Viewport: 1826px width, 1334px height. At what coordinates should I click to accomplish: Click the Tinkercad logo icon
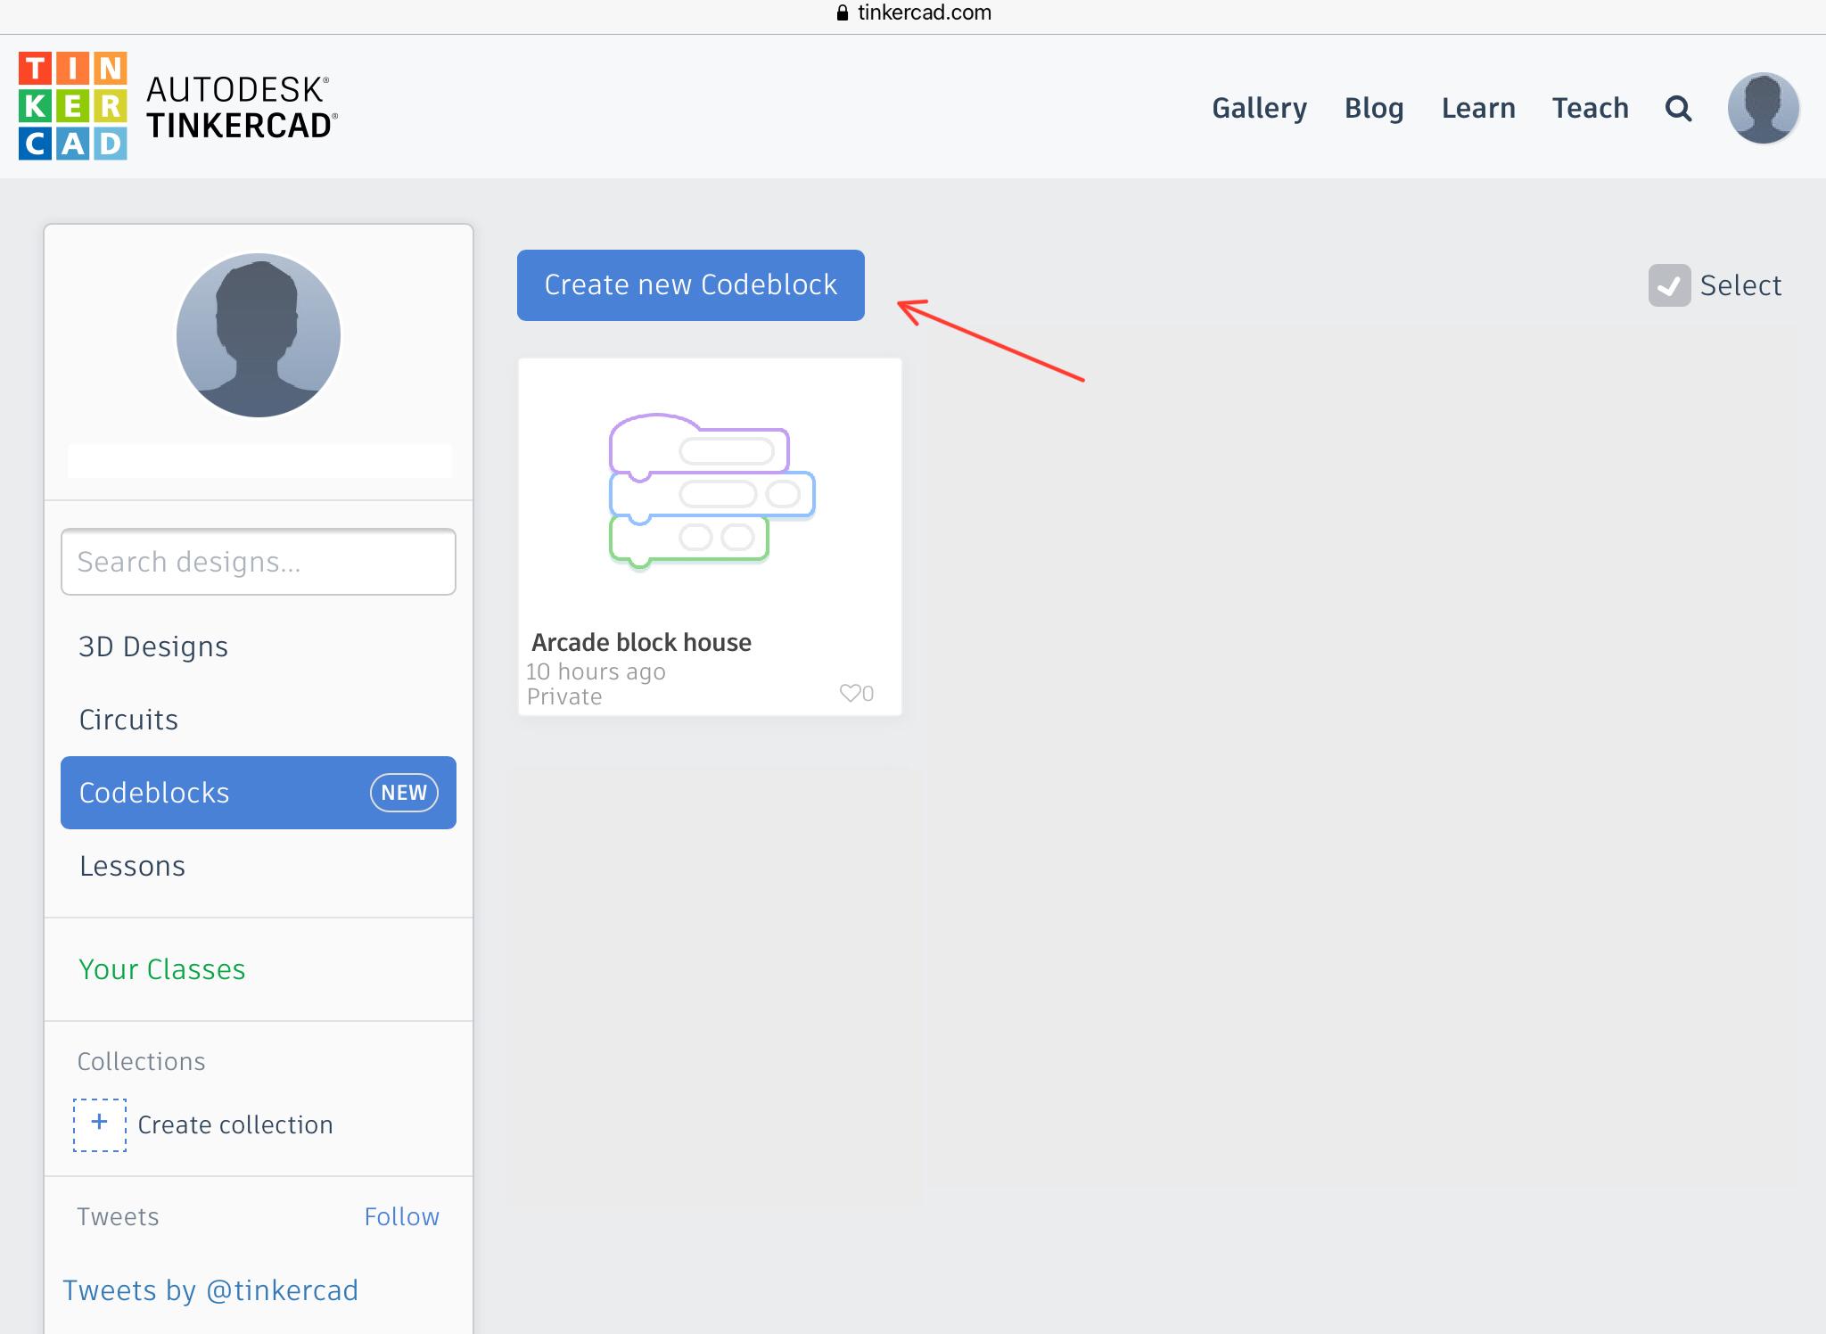(x=72, y=106)
